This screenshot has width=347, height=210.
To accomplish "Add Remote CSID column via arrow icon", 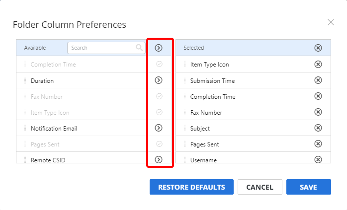I will pyautogui.click(x=159, y=159).
